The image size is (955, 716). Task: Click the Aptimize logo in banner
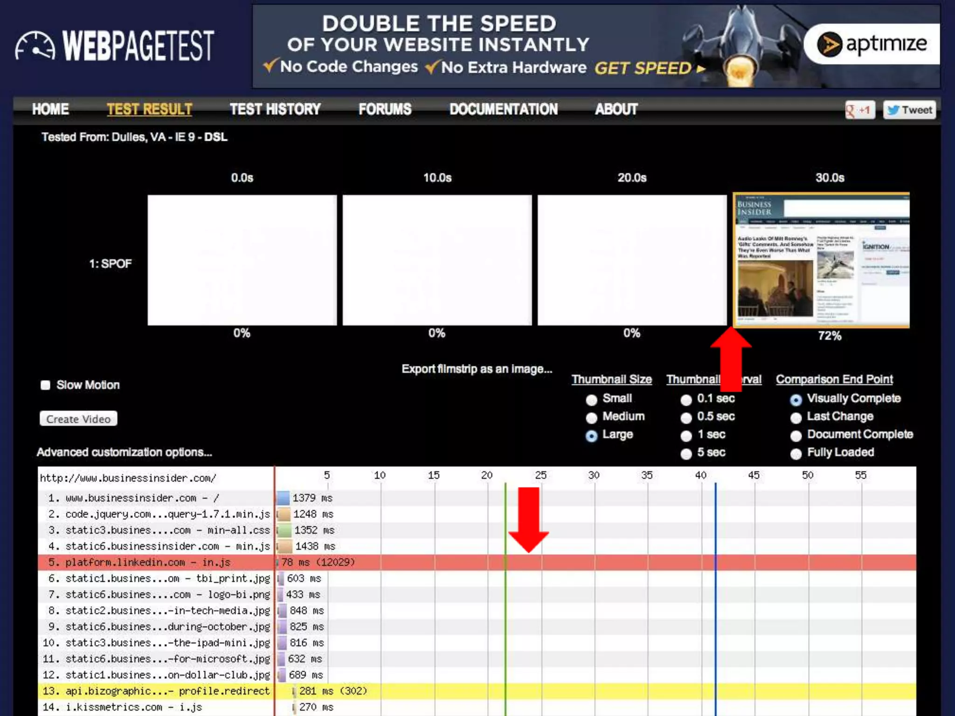(871, 44)
